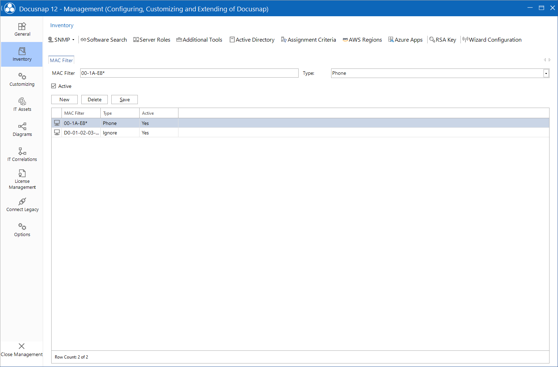The image size is (558, 367).
Task: Click the Type combo box showing Phone
Action: coord(440,73)
